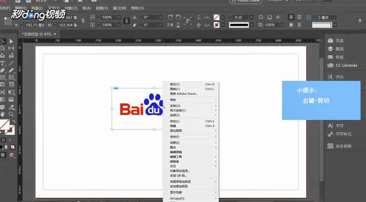Click rotate 90° clockwise icon
Viewport: 366px width, 202px height.
point(170,17)
